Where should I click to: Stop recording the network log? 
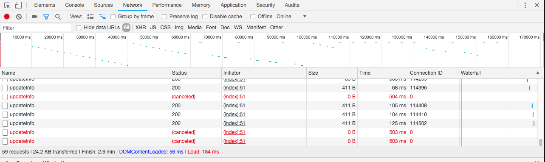7,17
